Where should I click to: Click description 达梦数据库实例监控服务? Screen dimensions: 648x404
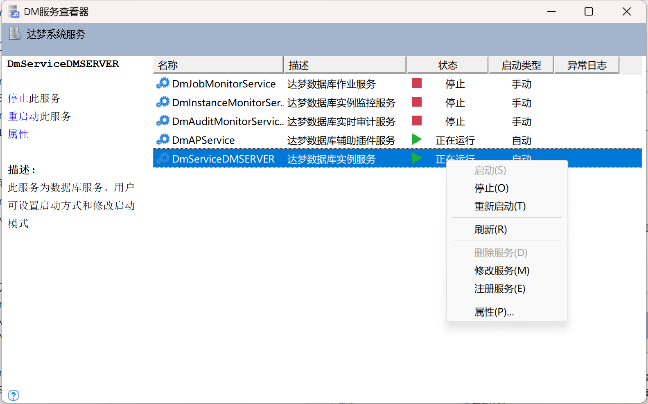coord(341,103)
